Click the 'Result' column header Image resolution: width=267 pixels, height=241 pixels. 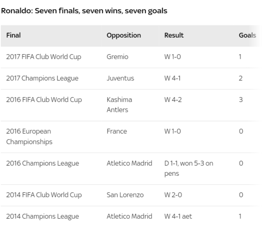(x=174, y=36)
